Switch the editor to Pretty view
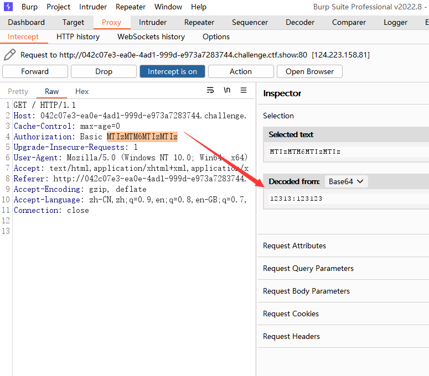The image size is (429, 376). click(18, 92)
